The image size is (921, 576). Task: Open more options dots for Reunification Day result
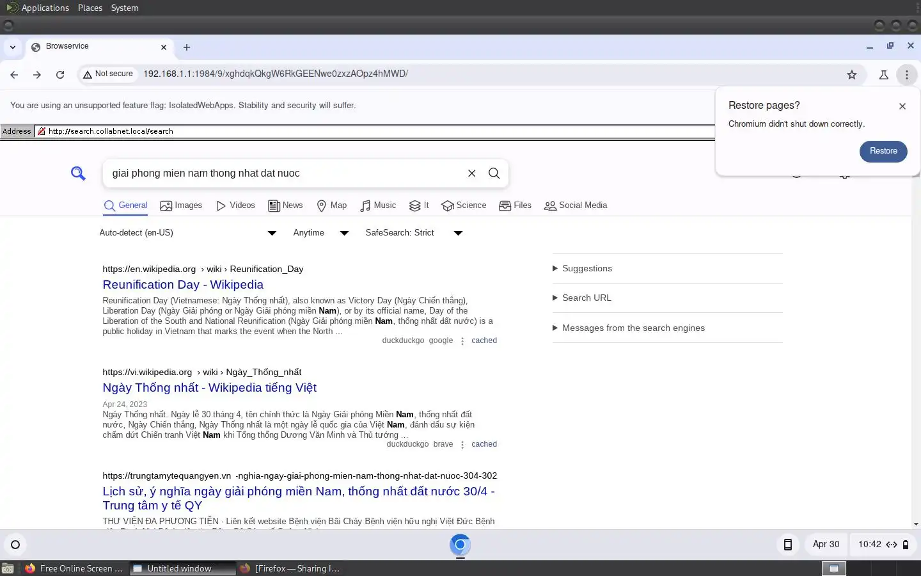tap(462, 341)
